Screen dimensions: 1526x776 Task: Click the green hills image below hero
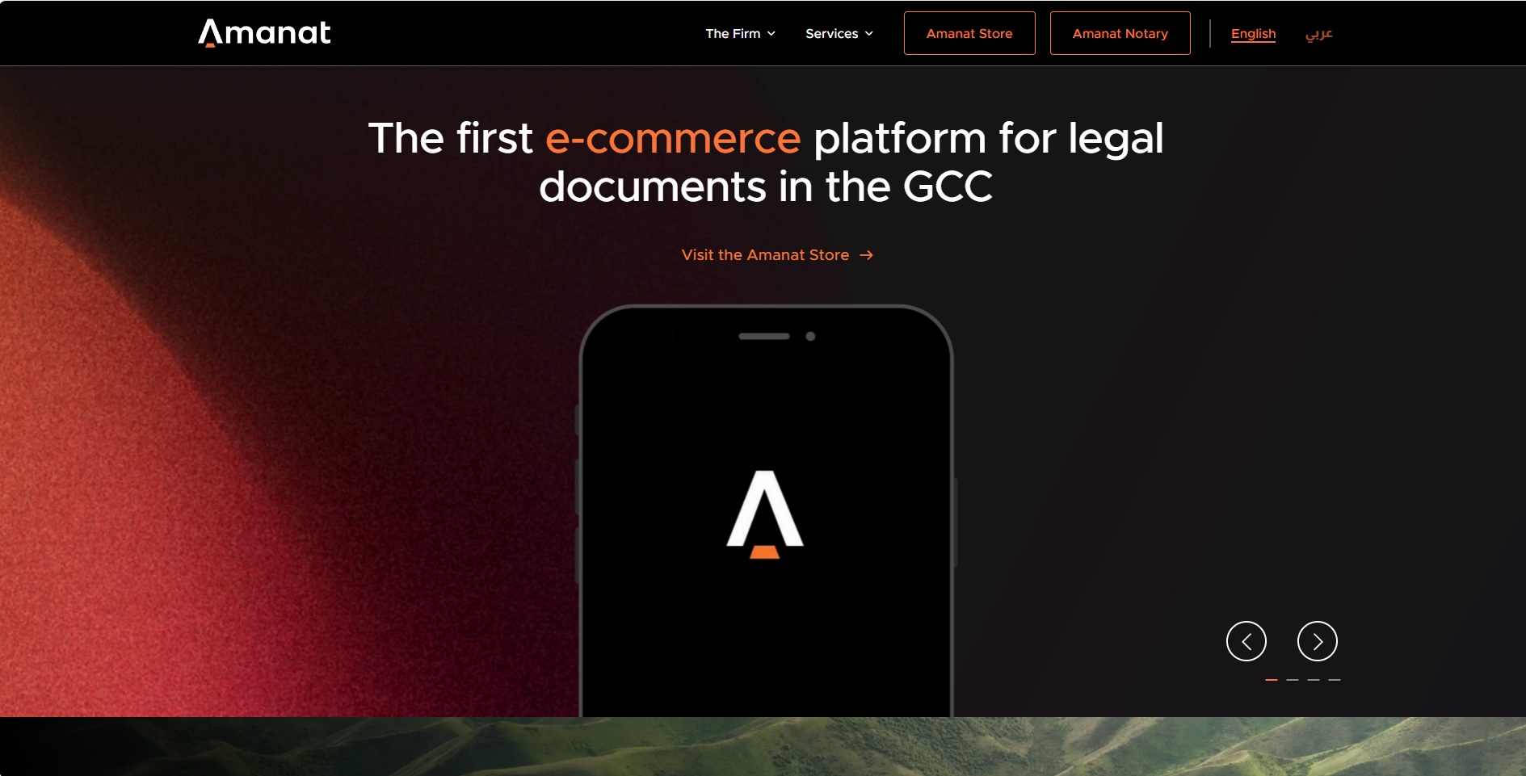(763, 746)
